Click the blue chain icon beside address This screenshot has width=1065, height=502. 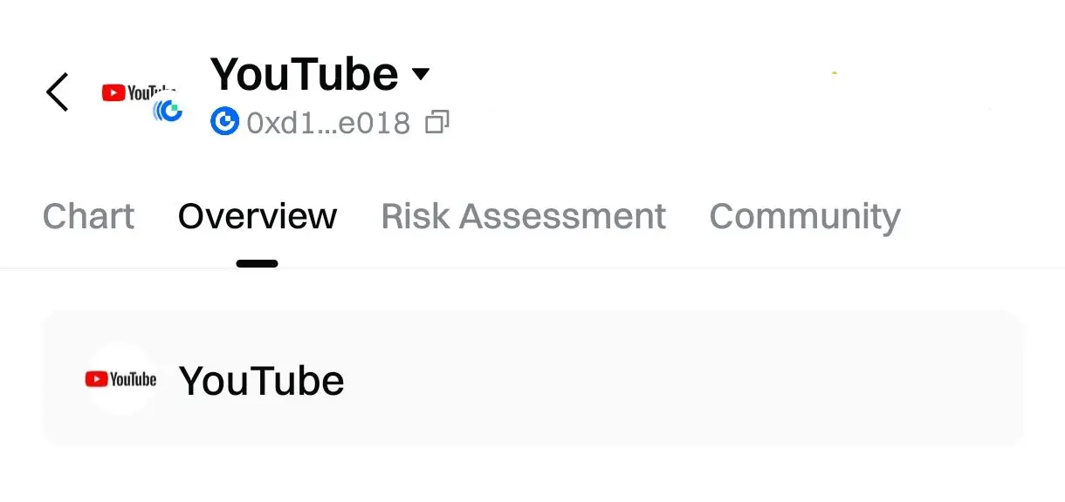(224, 123)
